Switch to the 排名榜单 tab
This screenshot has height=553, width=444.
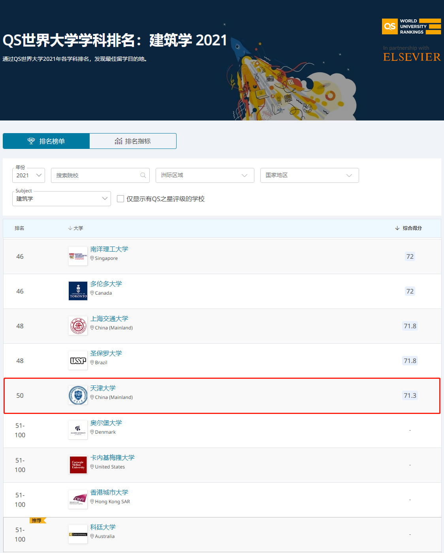pos(46,141)
